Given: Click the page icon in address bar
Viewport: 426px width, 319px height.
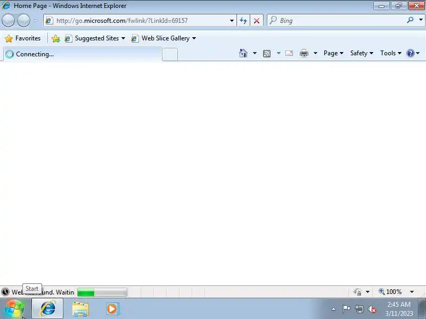Looking at the screenshot, I should coord(49,21).
